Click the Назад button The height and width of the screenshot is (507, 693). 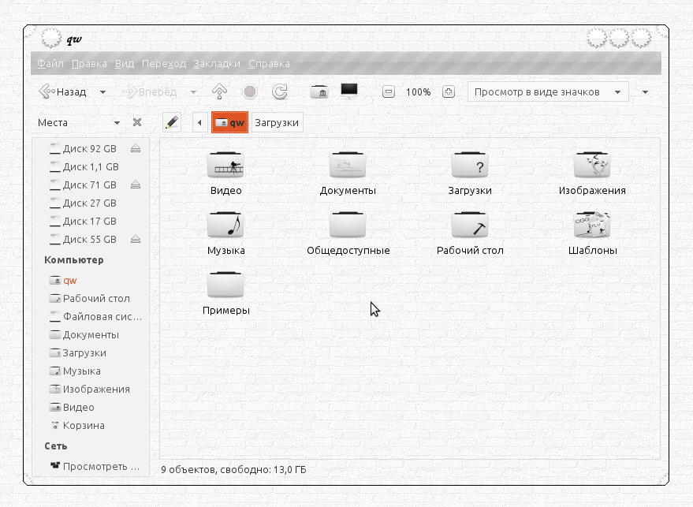(x=63, y=92)
